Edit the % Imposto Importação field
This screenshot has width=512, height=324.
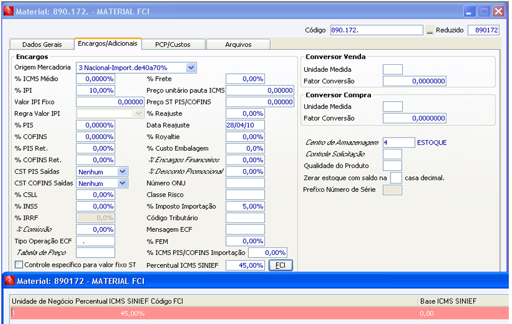coord(245,206)
